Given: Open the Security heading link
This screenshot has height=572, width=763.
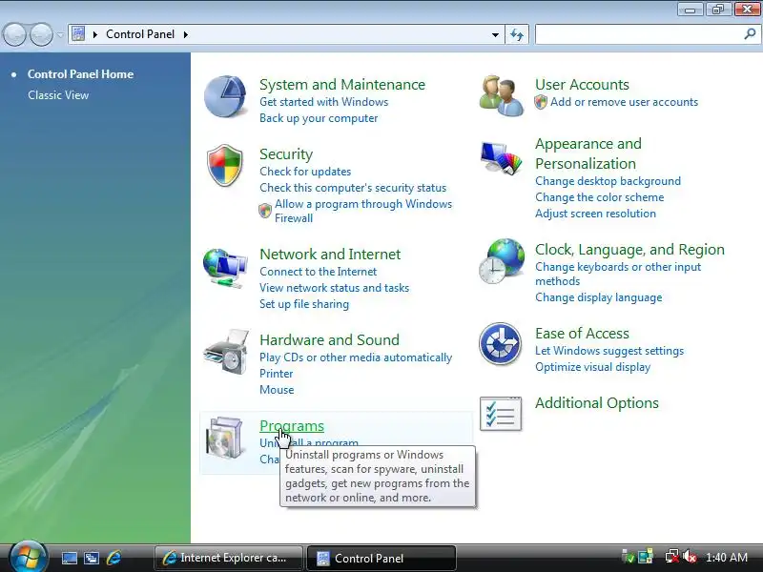Looking at the screenshot, I should point(286,153).
